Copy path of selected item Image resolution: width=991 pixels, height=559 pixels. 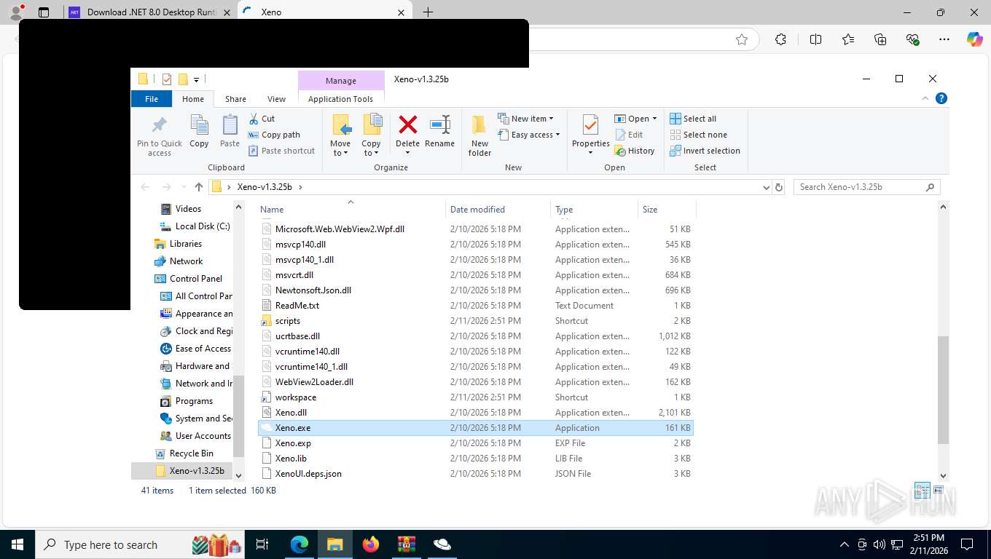point(274,135)
